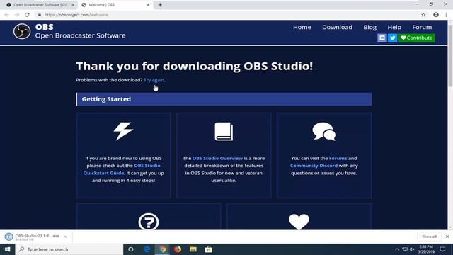Click Show all downloads button
The height and width of the screenshot is (255, 453).
(429, 237)
